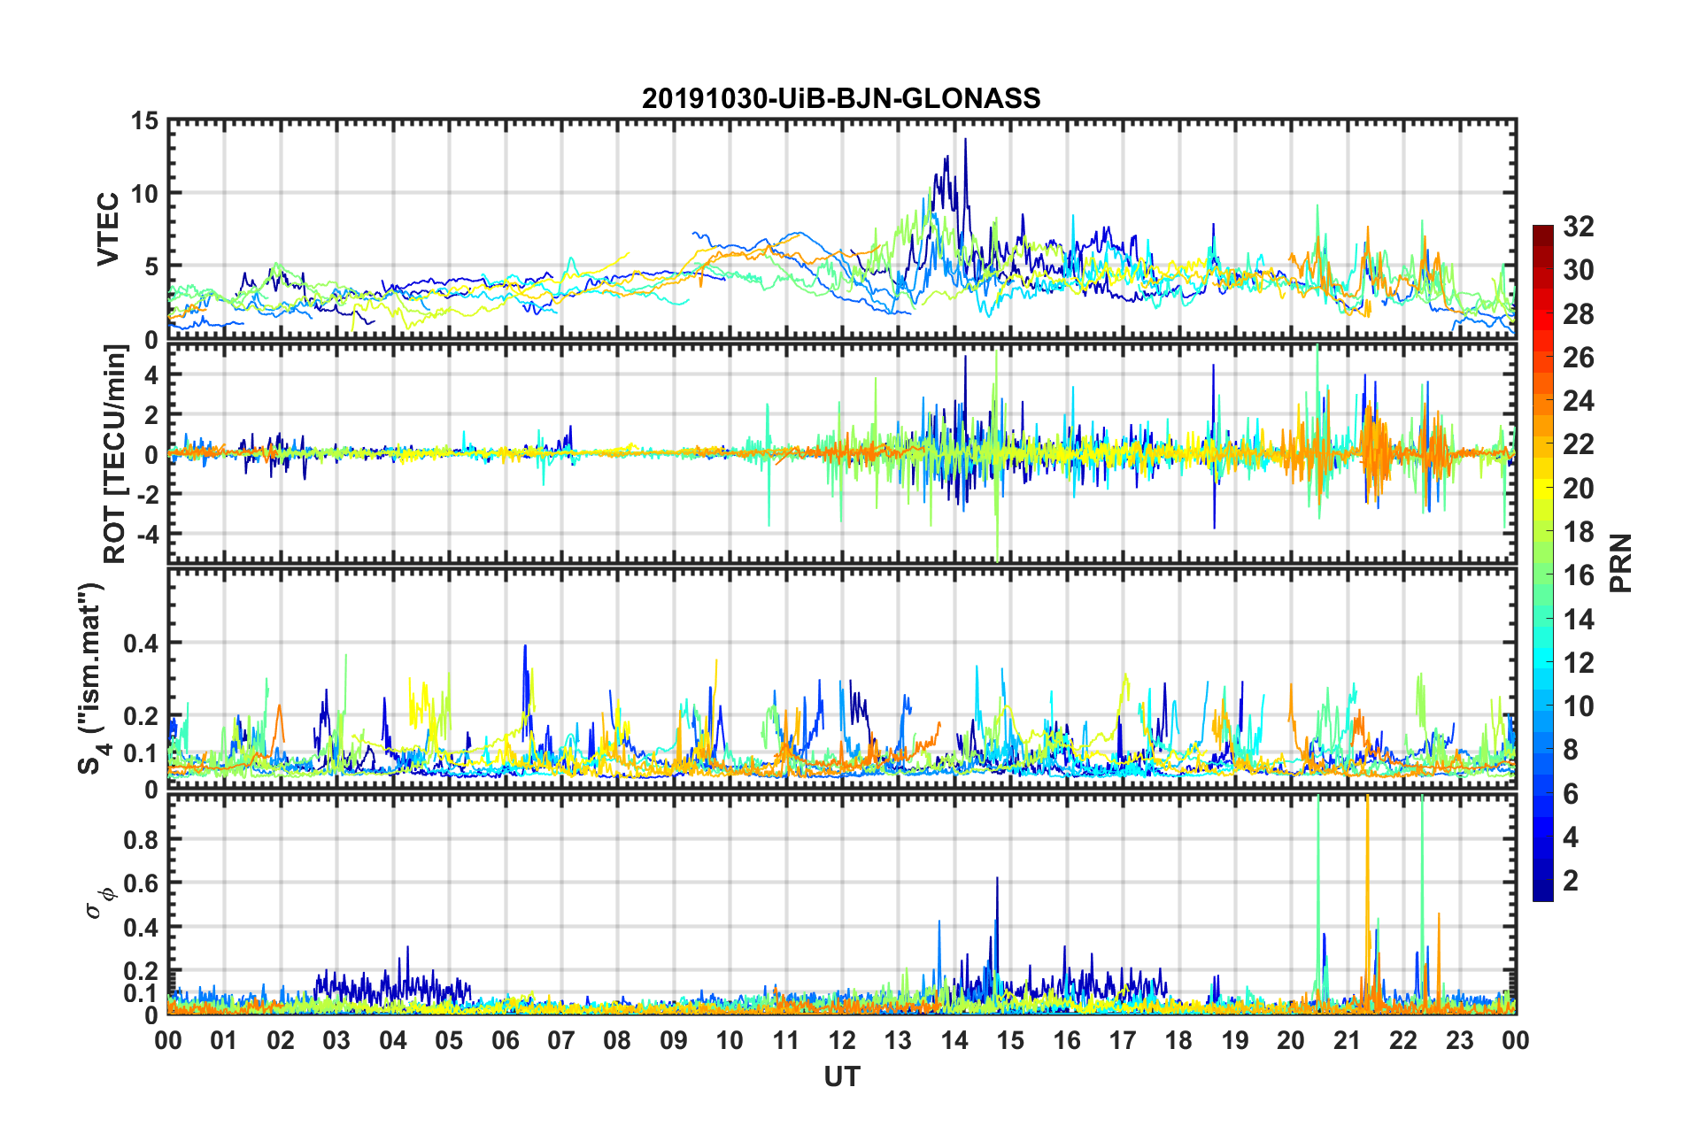Click VTEC axis tick label 5
This screenshot has height=1126, width=1684.
[152, 266]
